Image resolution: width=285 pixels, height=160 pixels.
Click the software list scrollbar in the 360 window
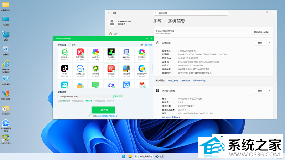click(x=152, y=68)
